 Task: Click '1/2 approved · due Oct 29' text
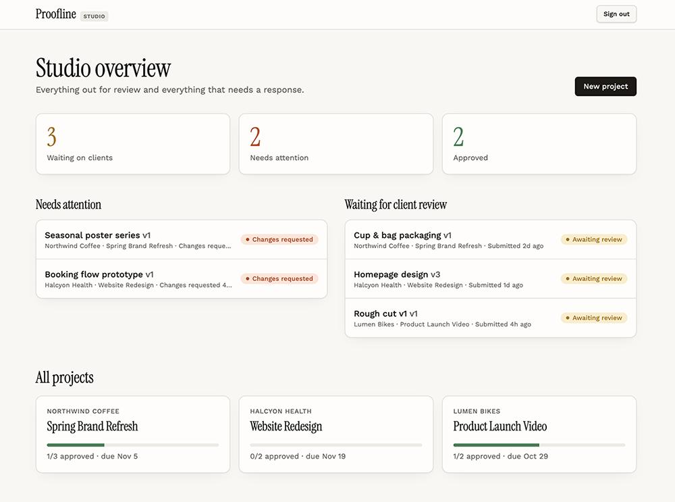501,456
